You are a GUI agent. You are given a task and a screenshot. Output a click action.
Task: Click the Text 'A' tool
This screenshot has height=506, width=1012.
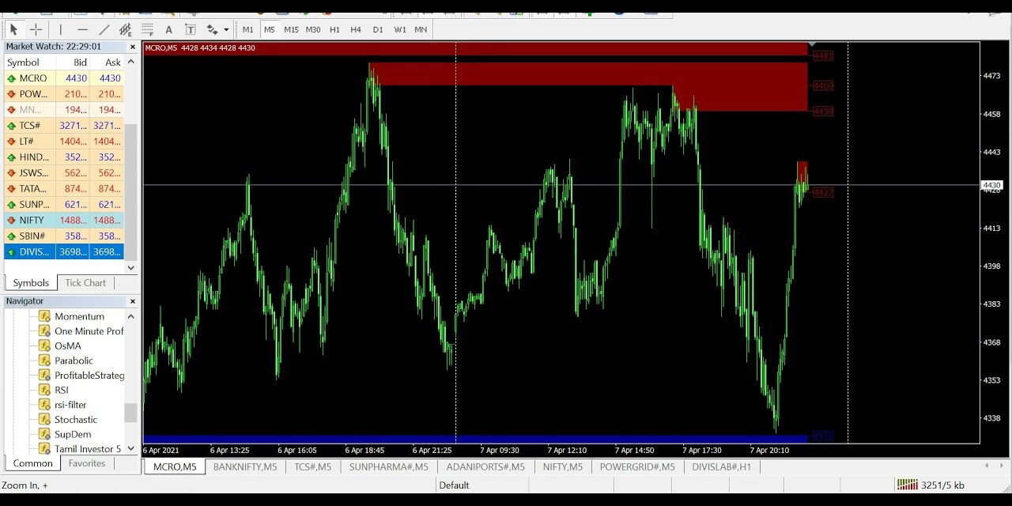[x=168, y=30]
